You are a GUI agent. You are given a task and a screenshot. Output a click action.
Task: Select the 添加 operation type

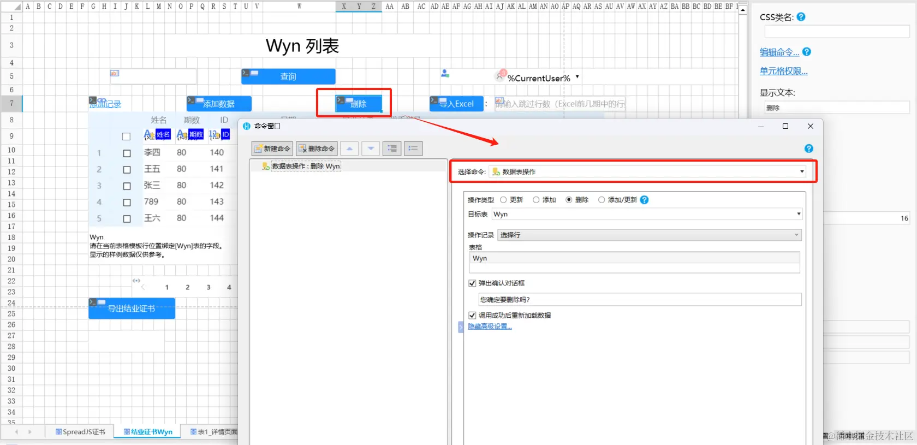click(x=536, y=200)
